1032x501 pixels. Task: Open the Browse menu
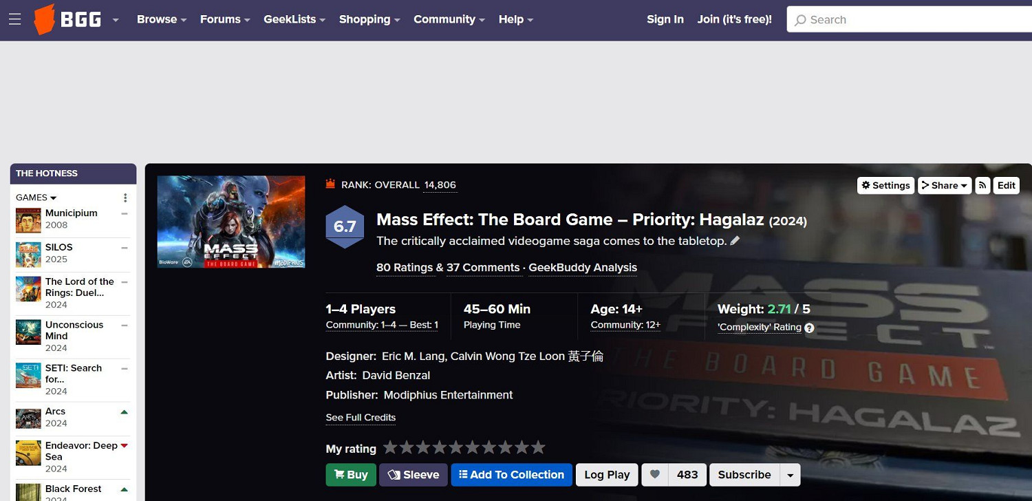[161, 19]
